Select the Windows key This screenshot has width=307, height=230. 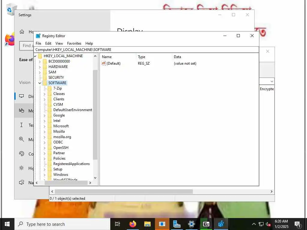(x=61, y=175)
